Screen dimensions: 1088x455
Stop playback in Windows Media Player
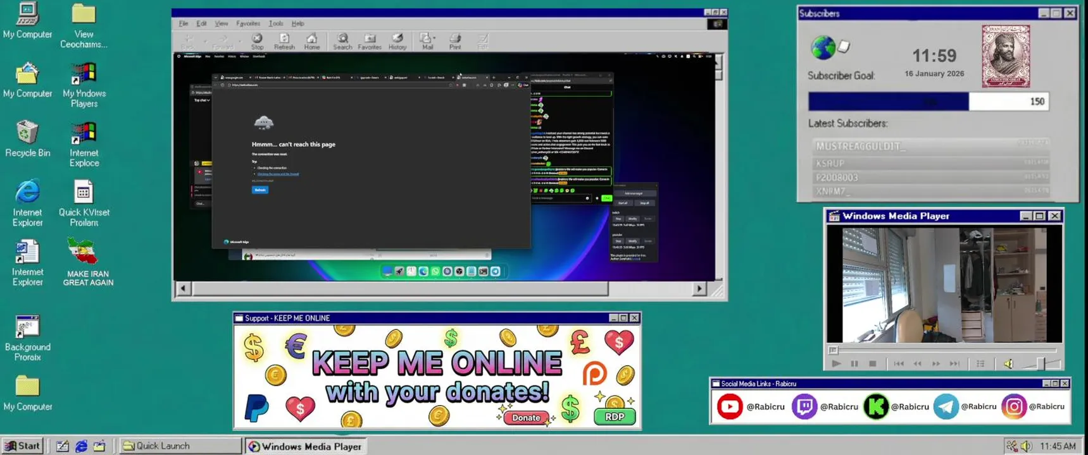[x=873, y=363]
